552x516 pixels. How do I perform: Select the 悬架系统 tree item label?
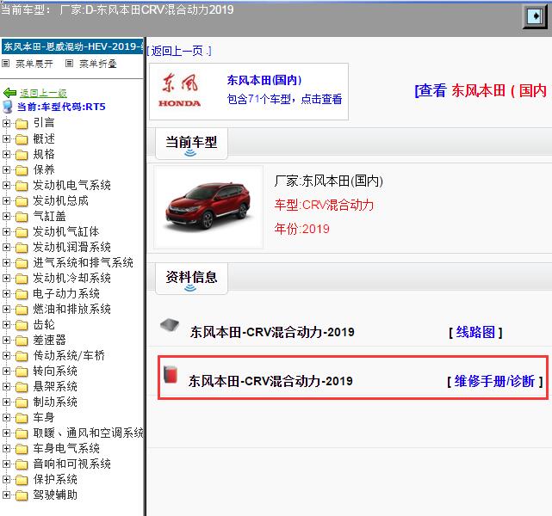point(55,387)
